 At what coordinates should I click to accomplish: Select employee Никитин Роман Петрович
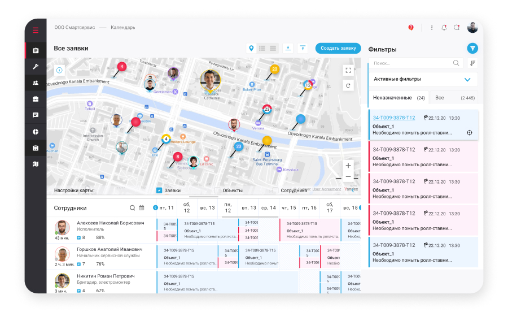[x=106, y=276]
